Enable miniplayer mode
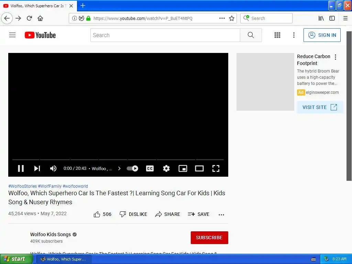This screenshot has height=264, width=352. click(183, 168)
